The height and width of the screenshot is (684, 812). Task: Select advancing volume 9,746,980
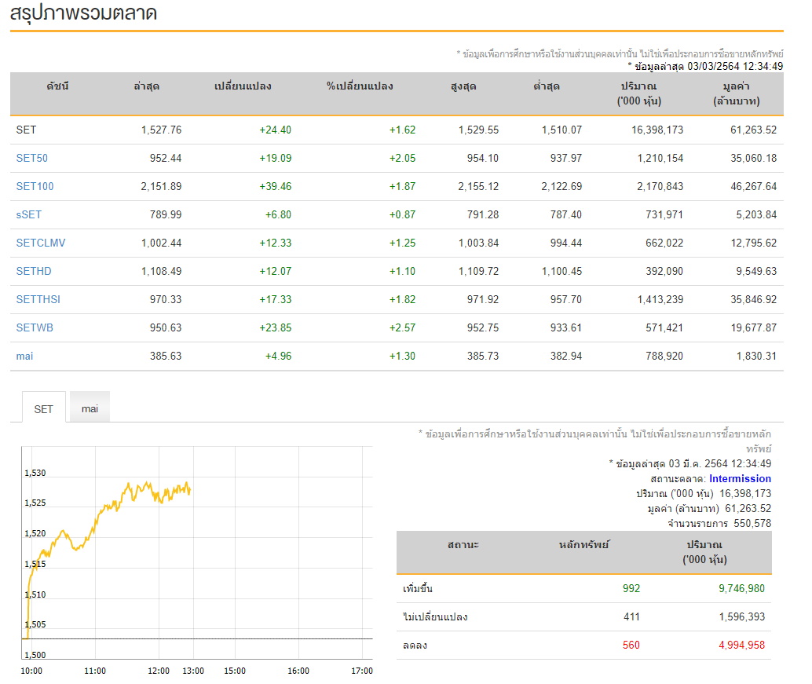click(x=741, y=588)
